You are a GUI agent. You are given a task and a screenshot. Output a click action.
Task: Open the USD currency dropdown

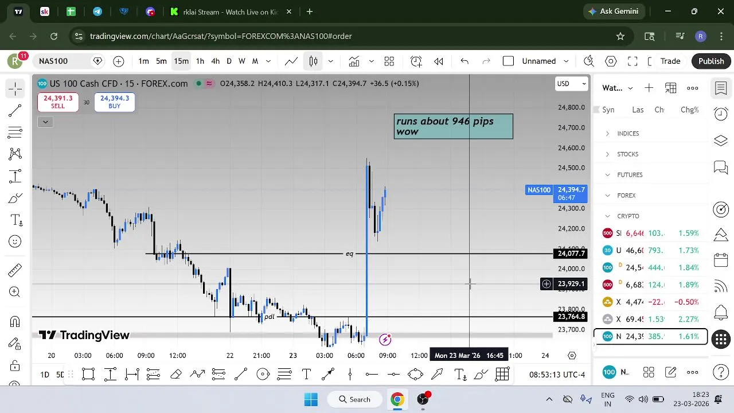coord(572,84)
